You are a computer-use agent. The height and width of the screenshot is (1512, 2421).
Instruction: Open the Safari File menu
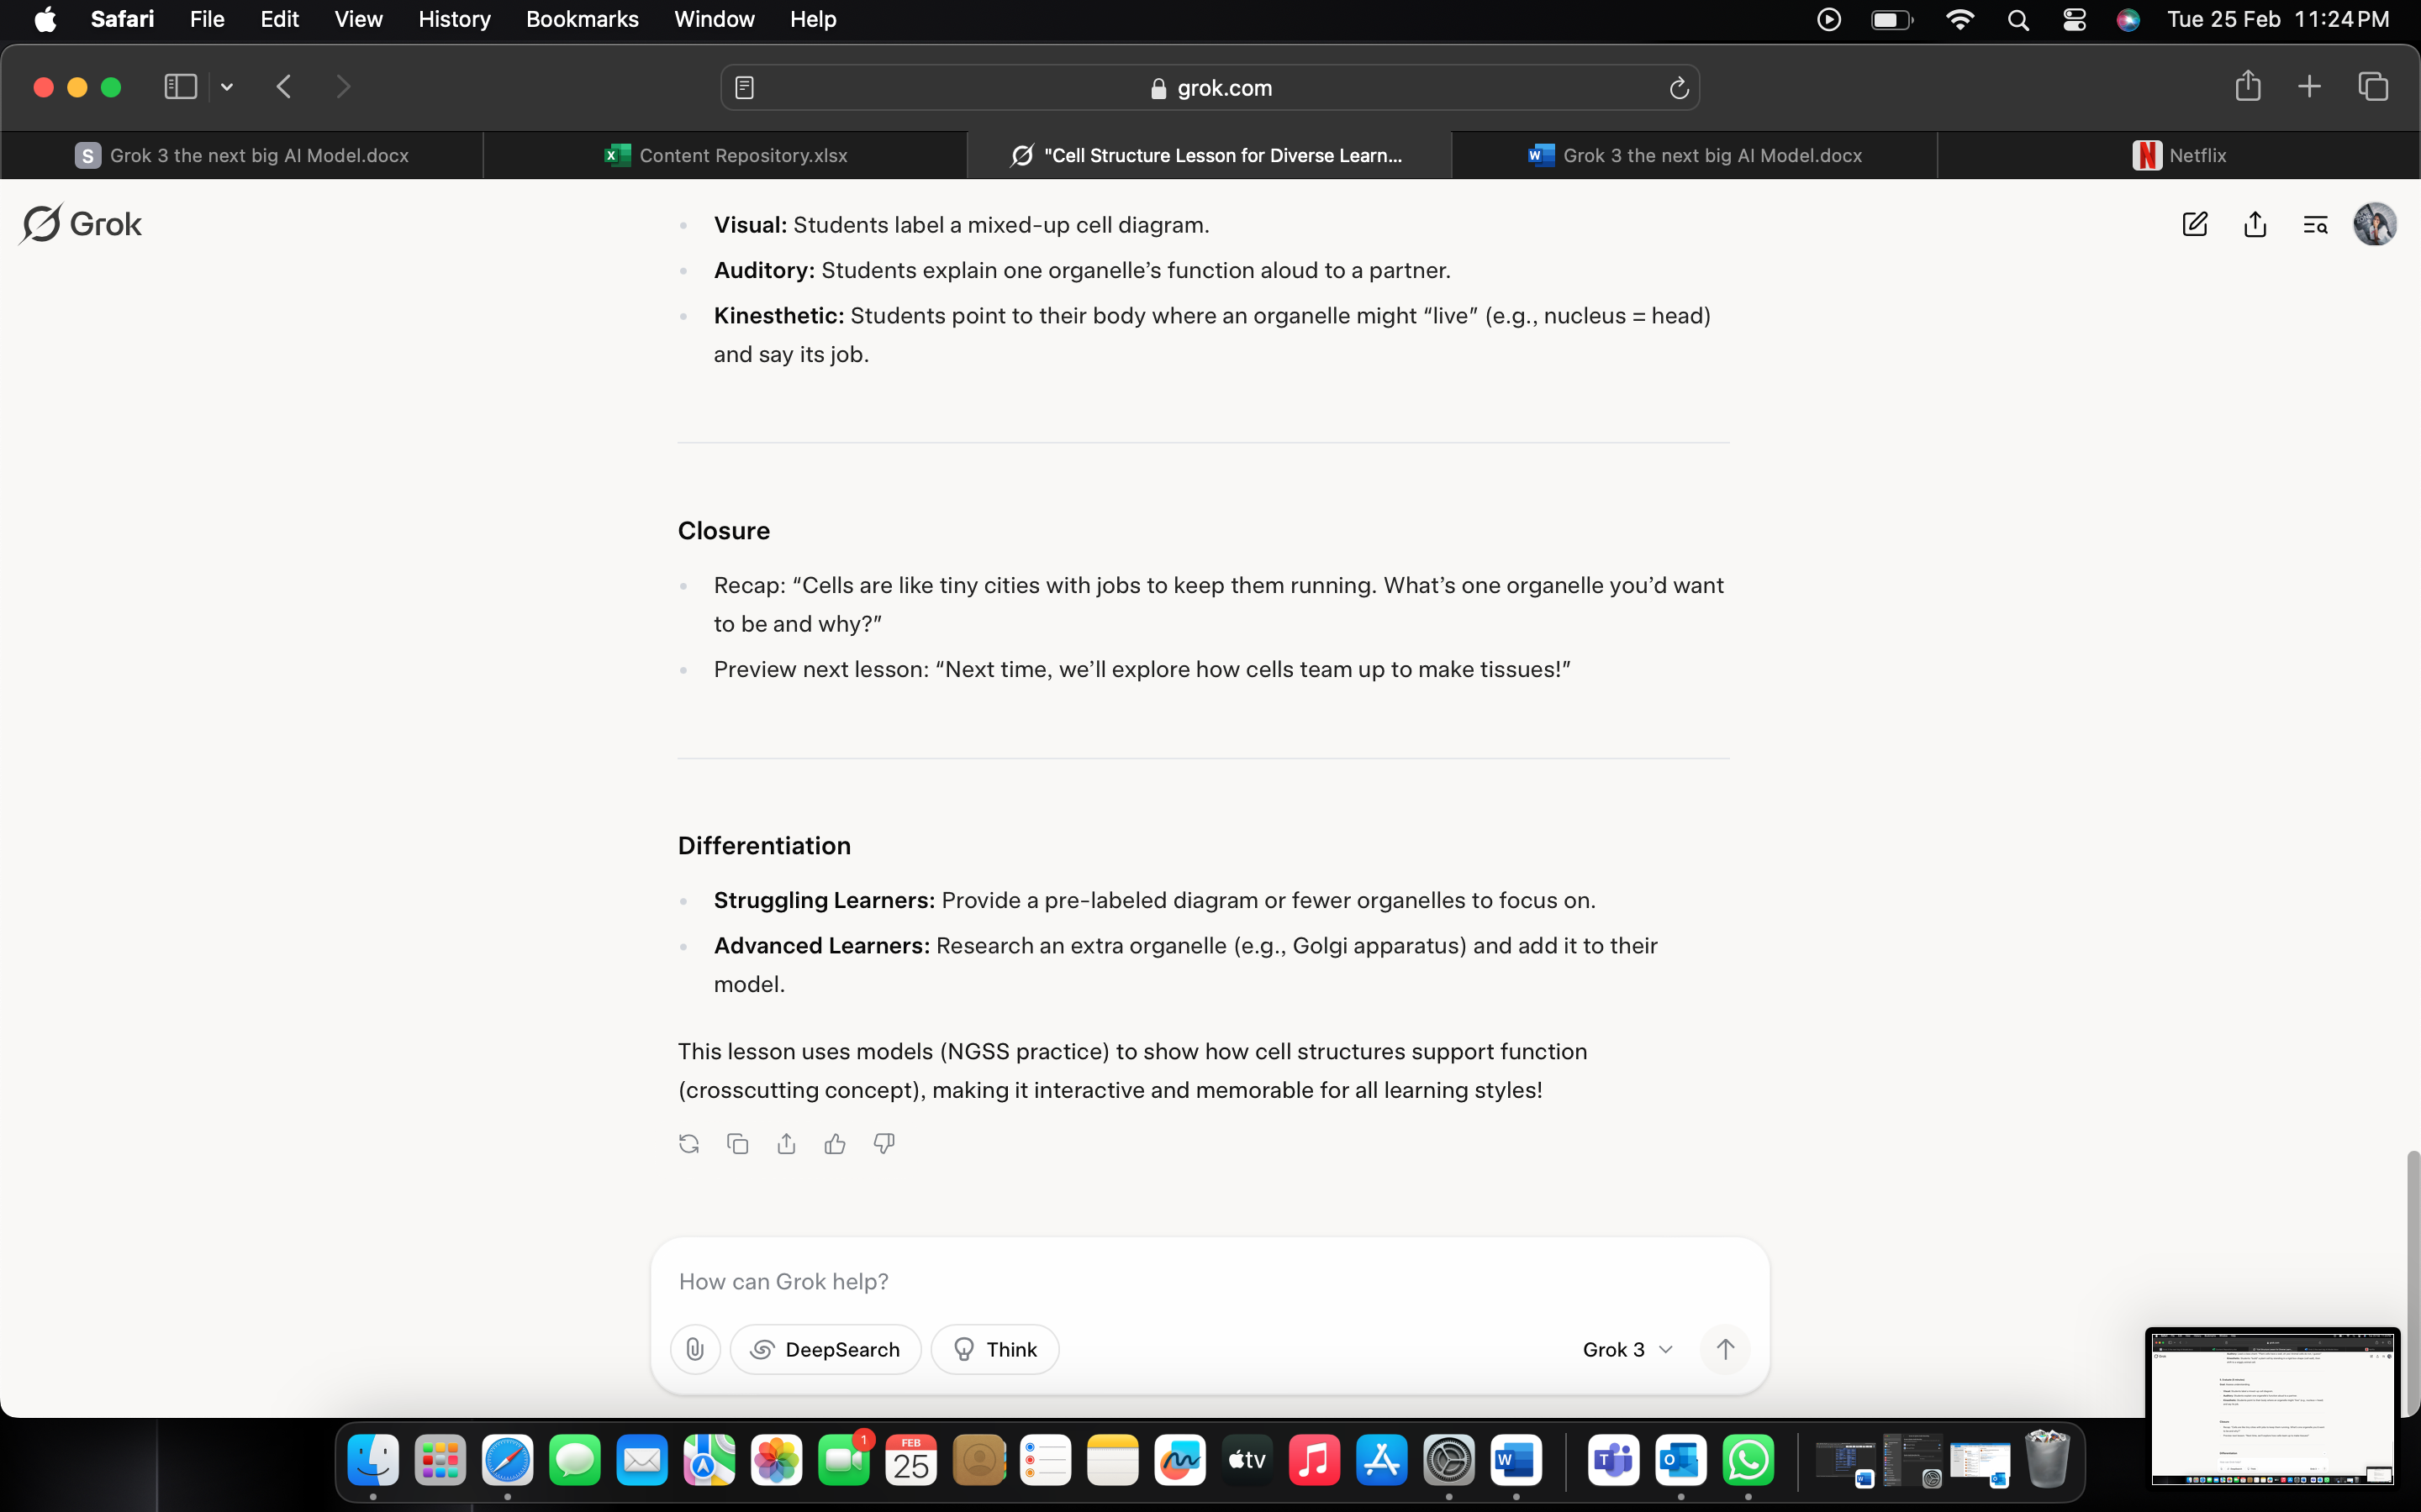pyautogui.click(x=207, y=19)
